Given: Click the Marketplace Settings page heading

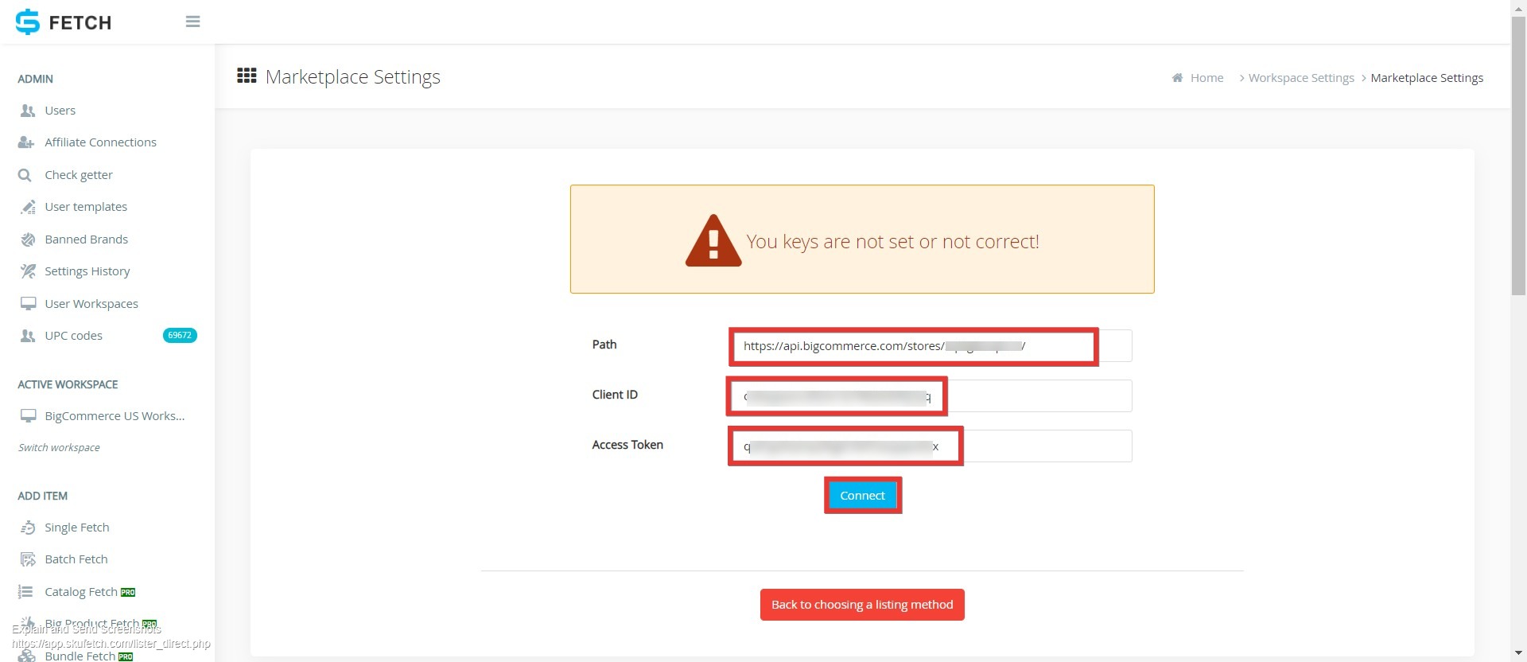Looking at the screenshot, I should click(x=352, y=76).
